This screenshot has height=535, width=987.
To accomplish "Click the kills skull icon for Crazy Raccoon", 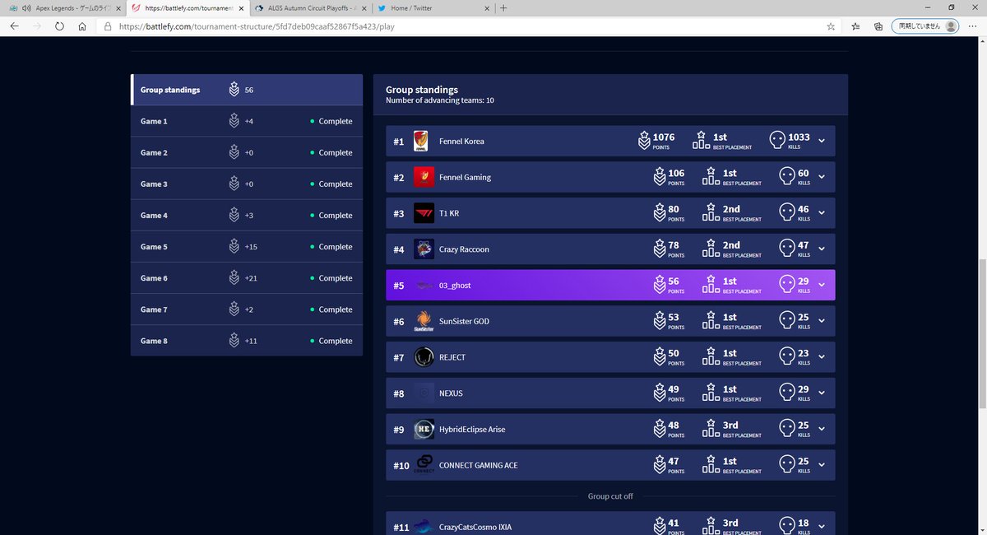I will pyautogui.click(x=785, y=249).
